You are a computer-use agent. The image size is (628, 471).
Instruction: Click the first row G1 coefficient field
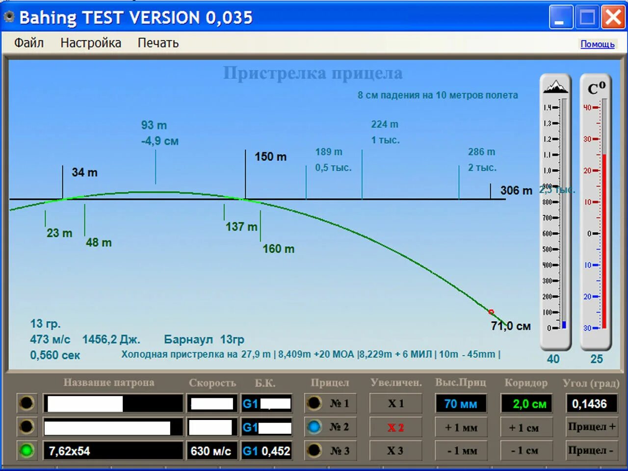266,403
